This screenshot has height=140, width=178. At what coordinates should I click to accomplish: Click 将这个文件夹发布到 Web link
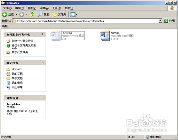[x=24, y=47]
